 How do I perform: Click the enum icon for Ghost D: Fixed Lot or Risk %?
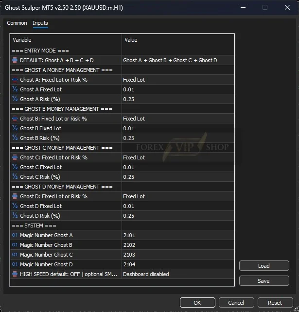click(15, 196)
